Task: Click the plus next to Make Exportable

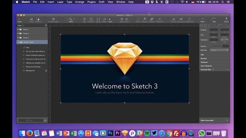Action: 227,120
